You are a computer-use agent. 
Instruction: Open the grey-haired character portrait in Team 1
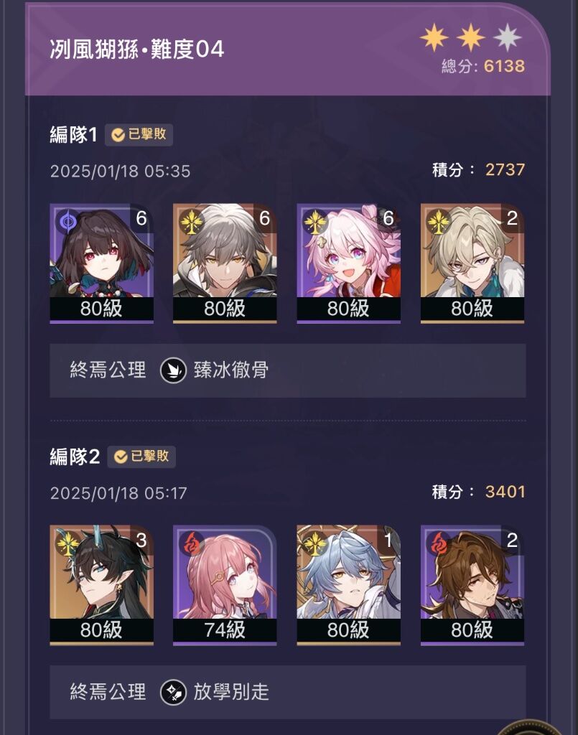[225, 263]
